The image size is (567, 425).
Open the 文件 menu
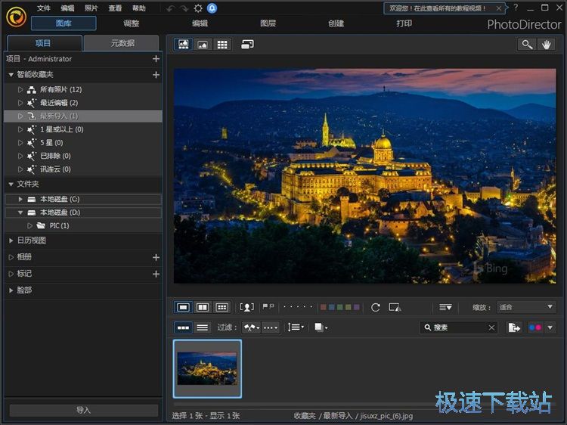click(x=44, y=8)
